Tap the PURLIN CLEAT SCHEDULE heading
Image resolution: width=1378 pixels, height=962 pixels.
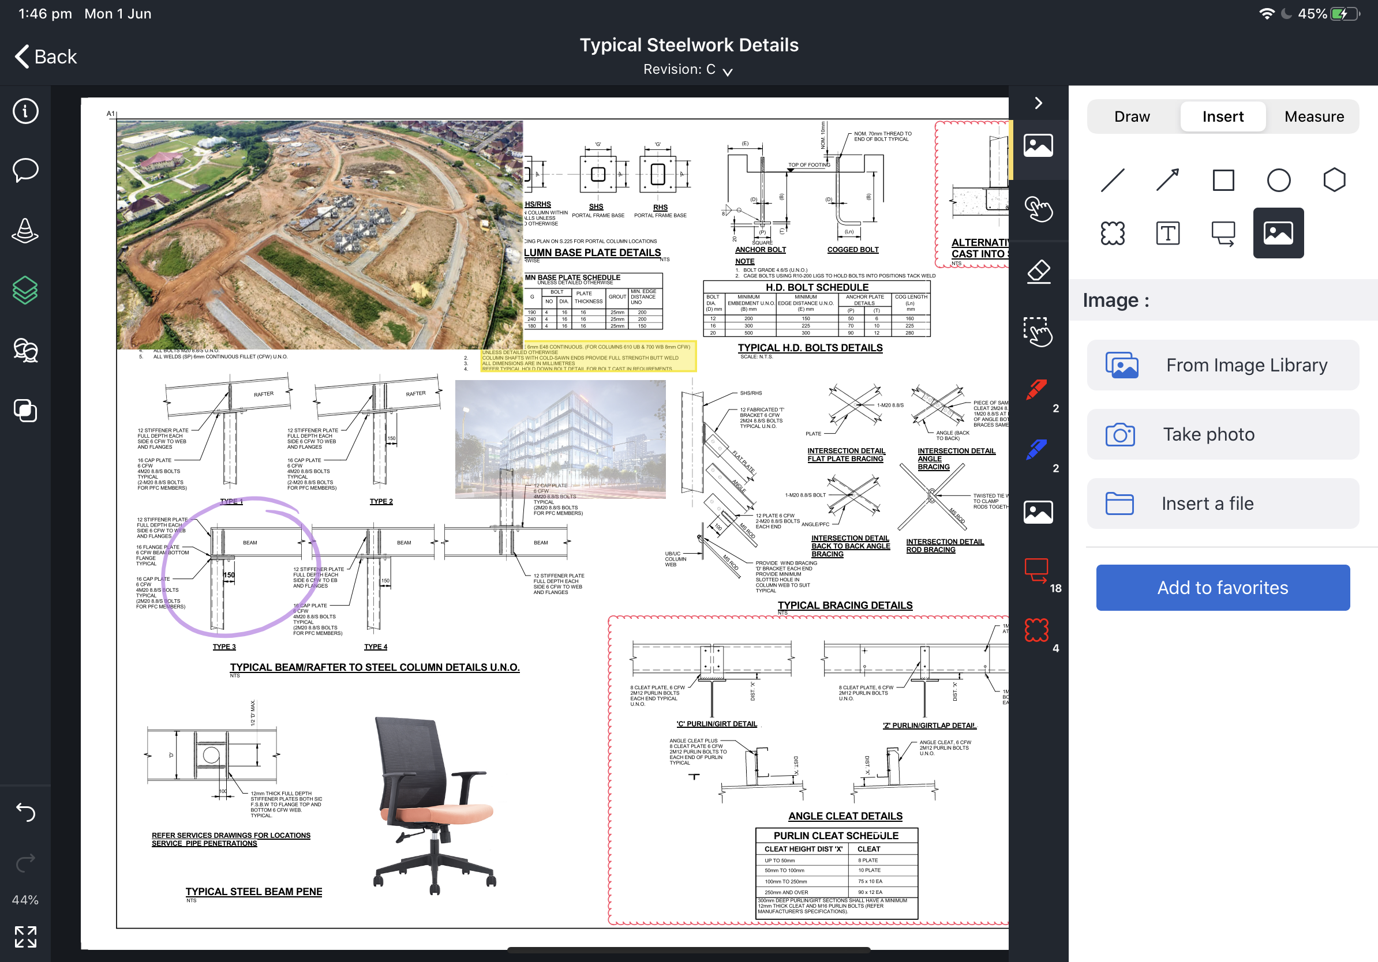(836, 836)
